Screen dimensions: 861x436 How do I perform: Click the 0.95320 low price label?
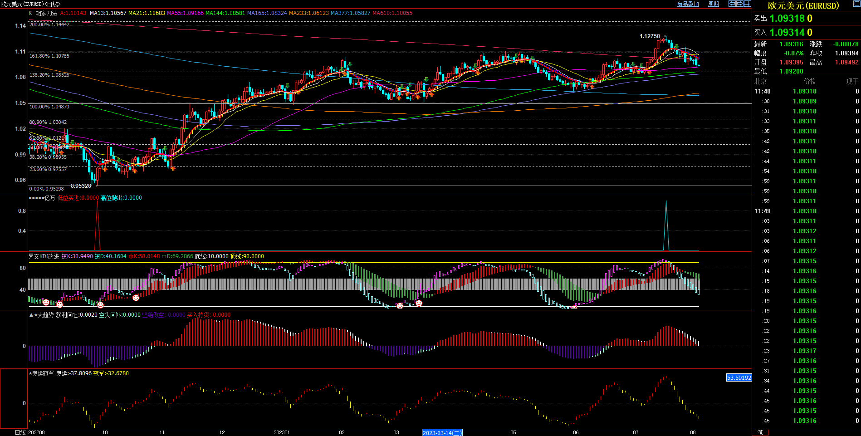tap(81, 186)
